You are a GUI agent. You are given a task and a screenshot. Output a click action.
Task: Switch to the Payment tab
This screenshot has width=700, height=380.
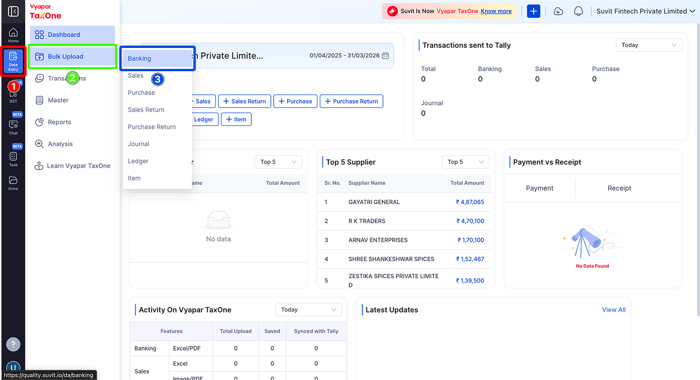point(539,188)
